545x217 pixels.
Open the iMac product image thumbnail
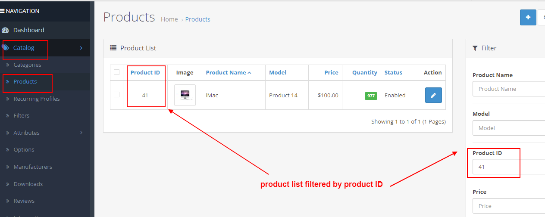[x=185, y=95]
